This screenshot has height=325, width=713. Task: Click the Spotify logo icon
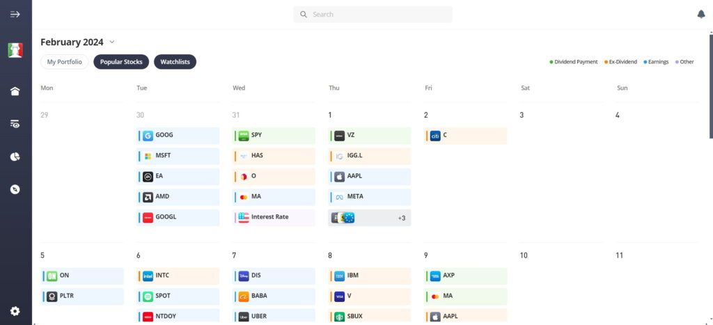click(148, 296)
